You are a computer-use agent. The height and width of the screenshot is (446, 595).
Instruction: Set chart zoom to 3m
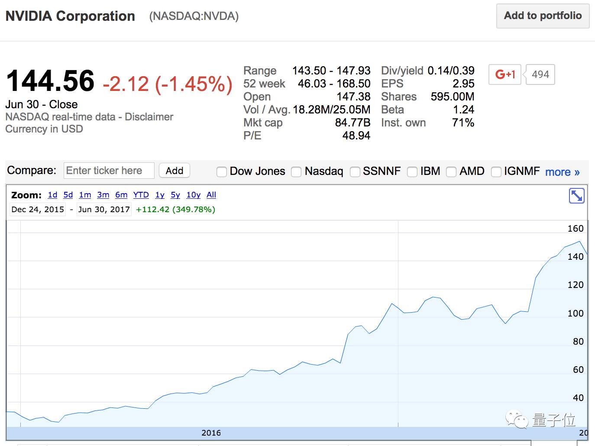(103, 195)
